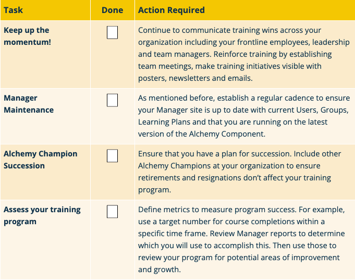This screenshot has width=355, height=280.
Task: Check off Assess your training program
Action: 112,212
